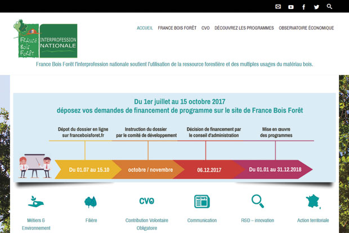This screenshot has height=233, width=349.
Task: Open the R&D – innovation link
Action: [257, 220]
